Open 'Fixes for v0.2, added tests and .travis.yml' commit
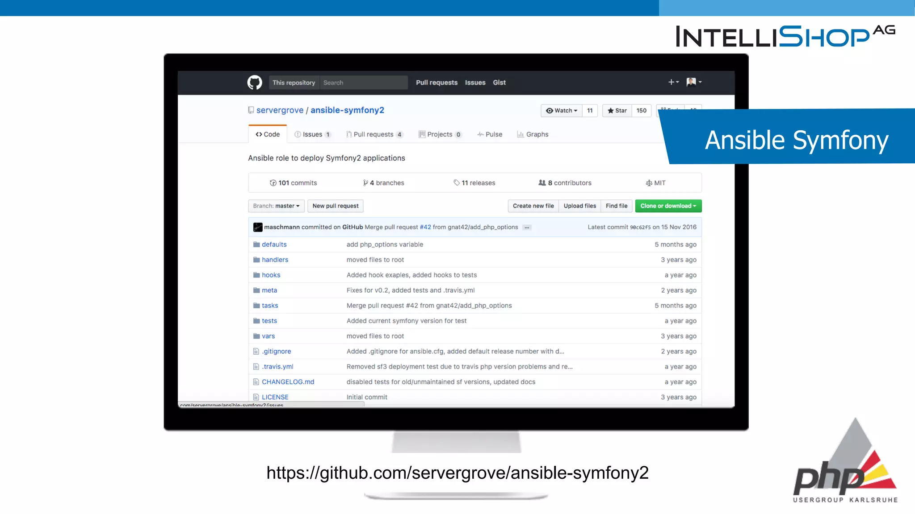 pos(411,290)
